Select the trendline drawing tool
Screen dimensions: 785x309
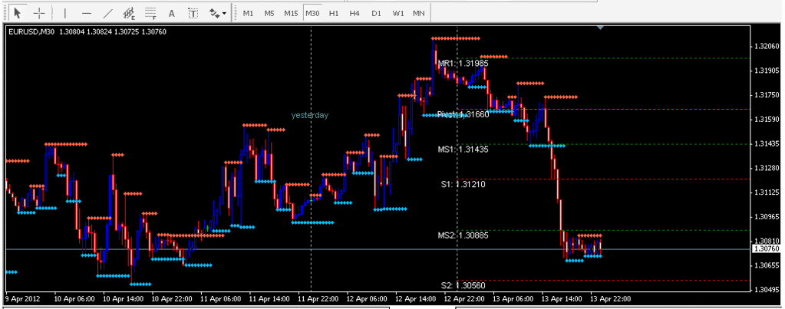click(x=108, y=13)
